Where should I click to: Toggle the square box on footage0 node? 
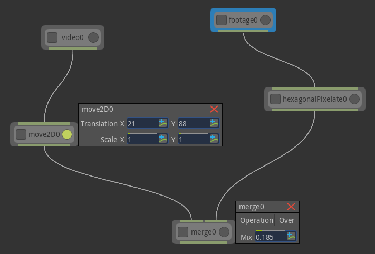point(222,21)
